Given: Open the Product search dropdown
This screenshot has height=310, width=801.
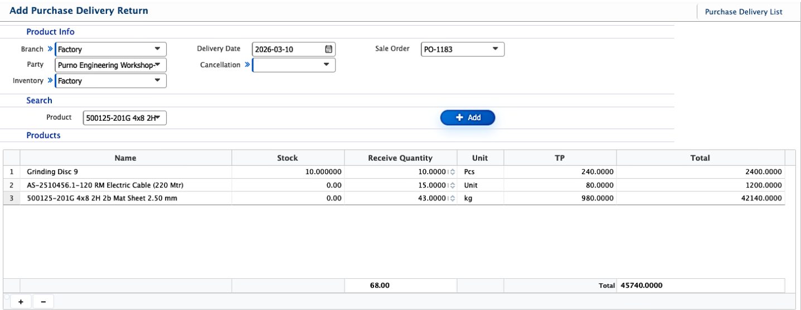Looking at the screenshot, I should pyautogui.click(x=124, y=118).
